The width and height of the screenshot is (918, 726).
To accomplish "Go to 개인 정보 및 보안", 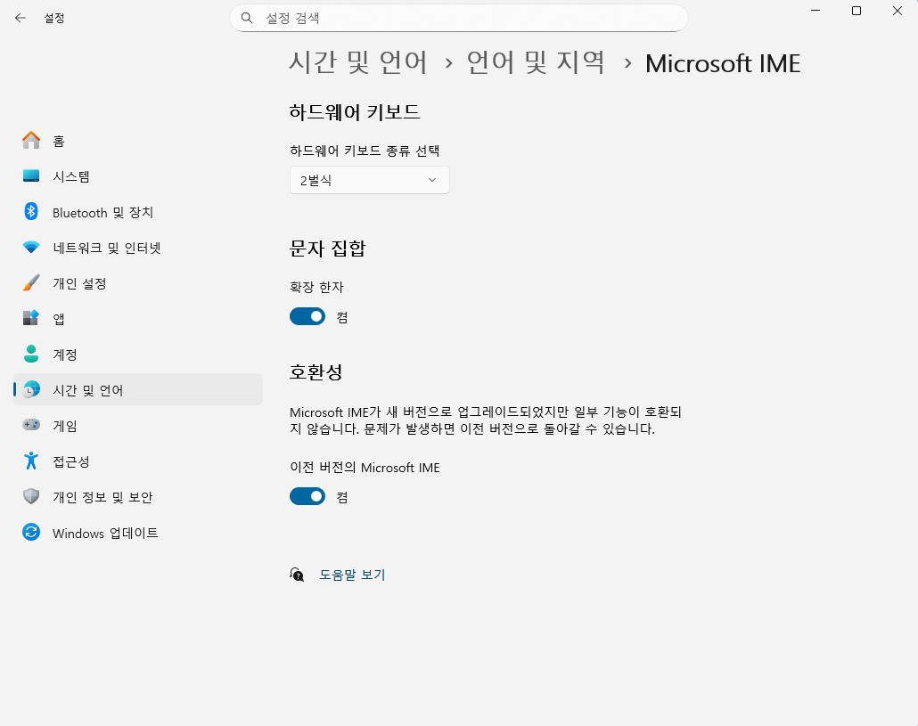I will coord(138,497).
